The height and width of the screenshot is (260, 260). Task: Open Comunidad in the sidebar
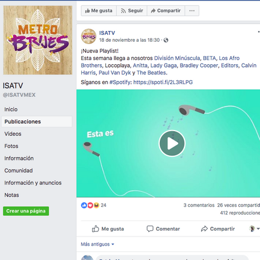pyautogui.click(x=18, y=171)
